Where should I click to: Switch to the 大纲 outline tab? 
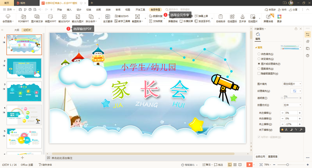click(x=17, y=30)
